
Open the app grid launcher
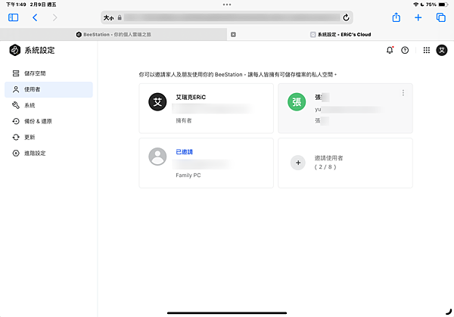(427, 51)
